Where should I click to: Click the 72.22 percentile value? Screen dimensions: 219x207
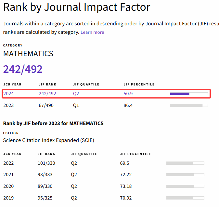[126, 175]
